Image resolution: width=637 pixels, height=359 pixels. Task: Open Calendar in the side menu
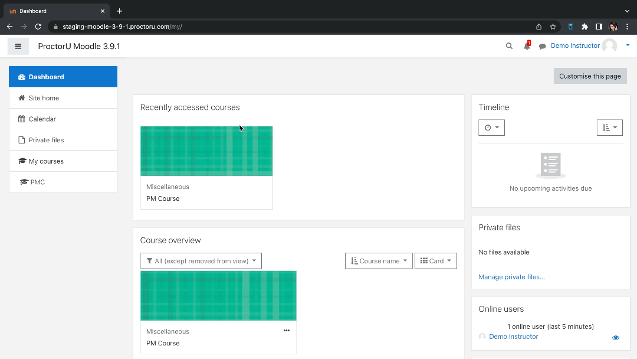63,119
